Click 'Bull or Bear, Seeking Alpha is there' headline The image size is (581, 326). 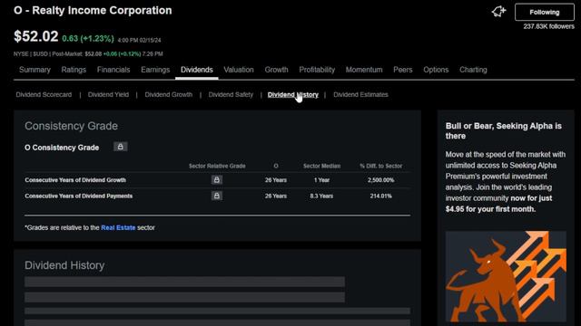(504, 130)
